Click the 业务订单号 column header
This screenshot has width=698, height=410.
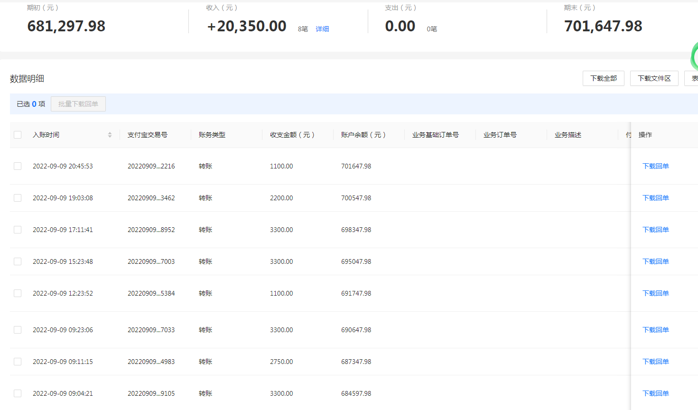(500, 135)
